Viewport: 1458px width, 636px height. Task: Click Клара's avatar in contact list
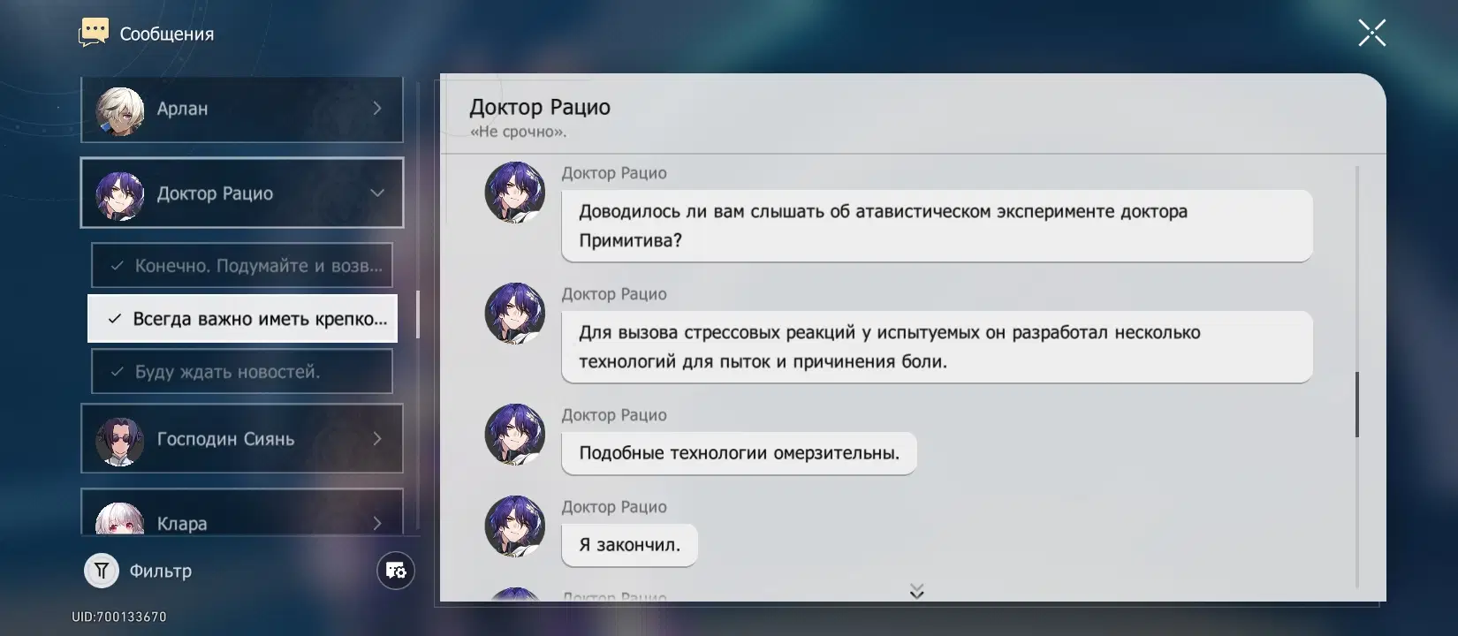[x=119, y=520]
